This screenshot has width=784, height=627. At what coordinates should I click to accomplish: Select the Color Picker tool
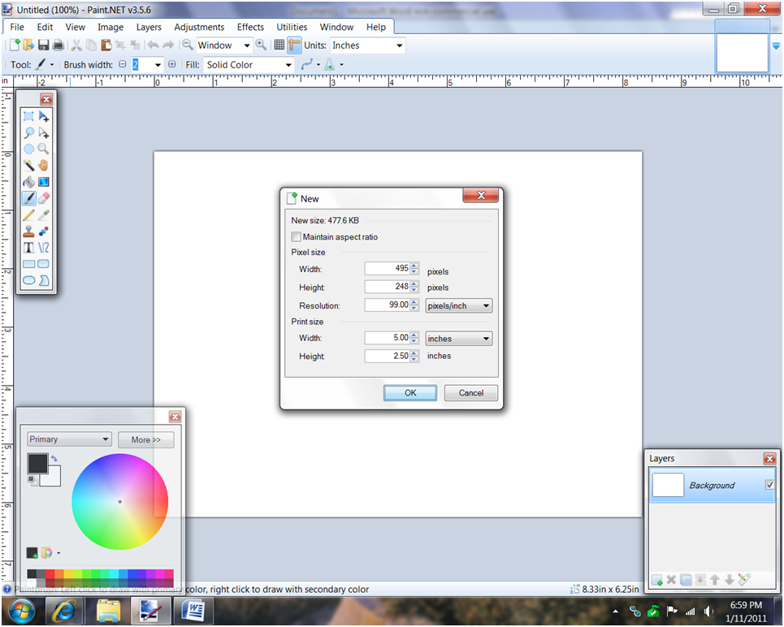(x=45, y=214)
